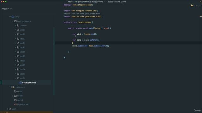Select the test folder icon

click(x=10, y=109)
